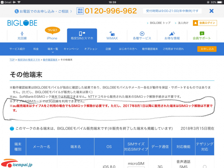224x168 pixels.
Task: Open the 各種サービス navigation item
Action: tap(142, 36)
